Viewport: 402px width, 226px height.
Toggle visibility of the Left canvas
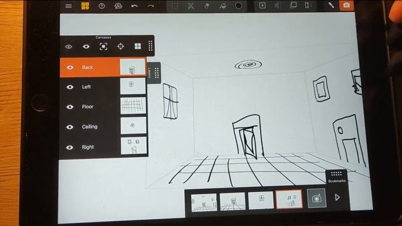(x=70, y=87)
